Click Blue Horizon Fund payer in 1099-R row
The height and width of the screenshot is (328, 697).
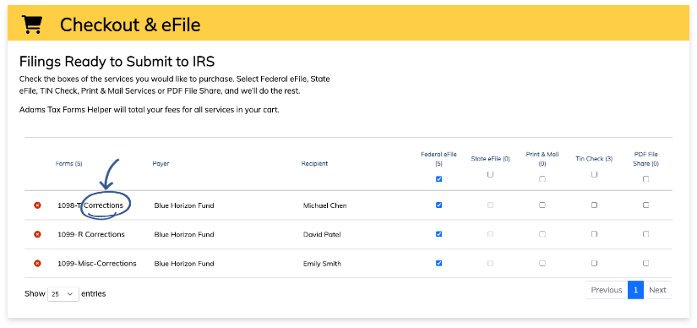184,234
